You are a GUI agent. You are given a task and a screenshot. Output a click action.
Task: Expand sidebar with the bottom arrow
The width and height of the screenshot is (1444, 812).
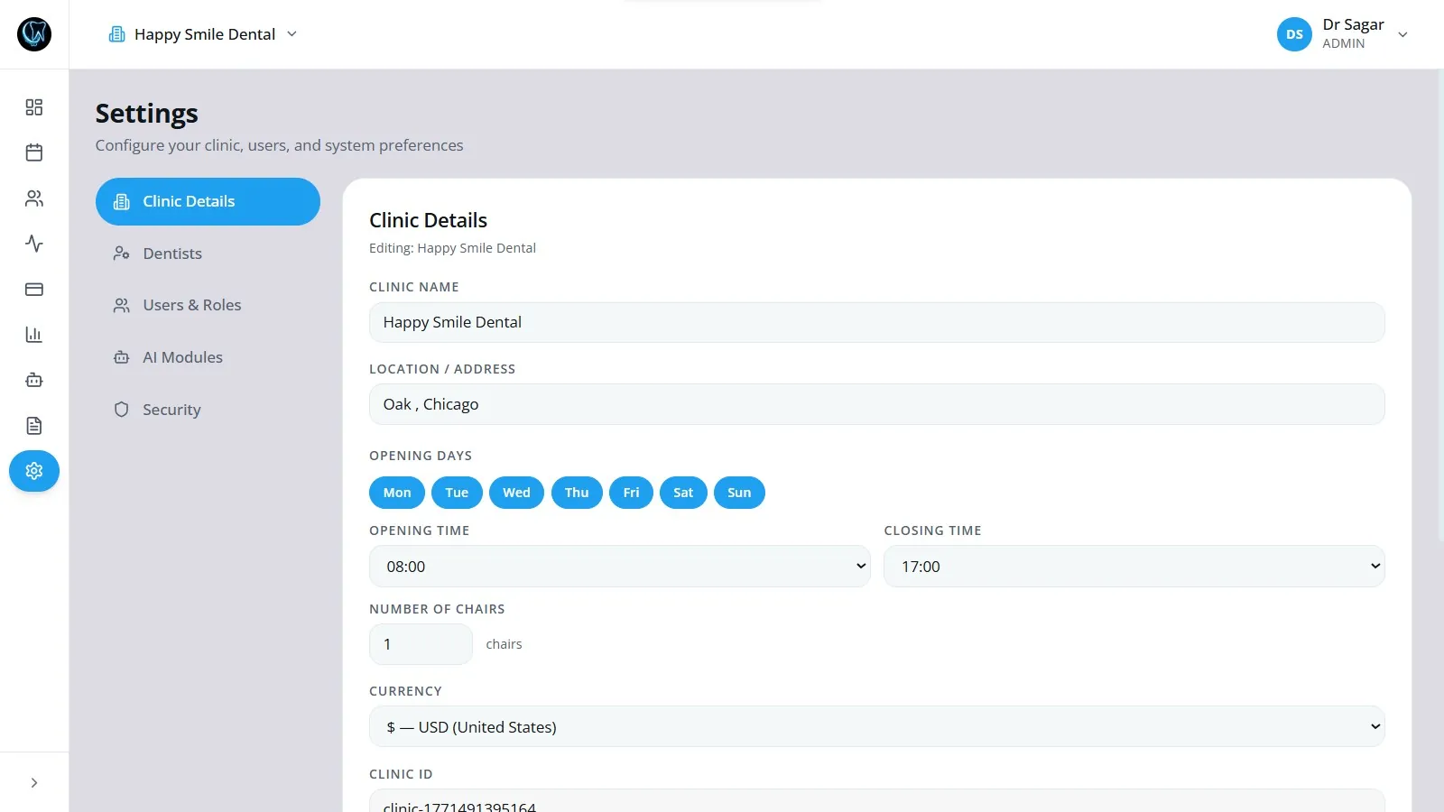34,783
